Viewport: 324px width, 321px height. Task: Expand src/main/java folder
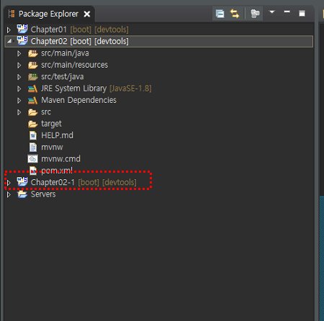pos(19,53)
